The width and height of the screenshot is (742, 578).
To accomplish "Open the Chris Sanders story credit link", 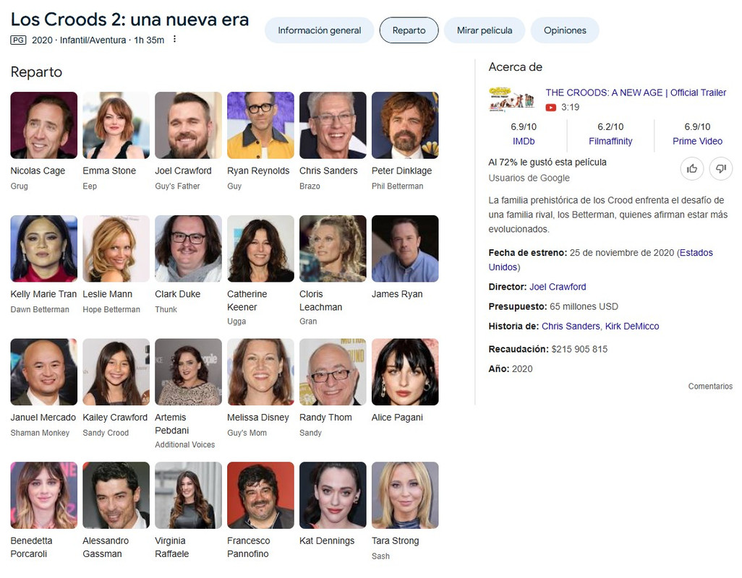I will click(x=571, y=326).
